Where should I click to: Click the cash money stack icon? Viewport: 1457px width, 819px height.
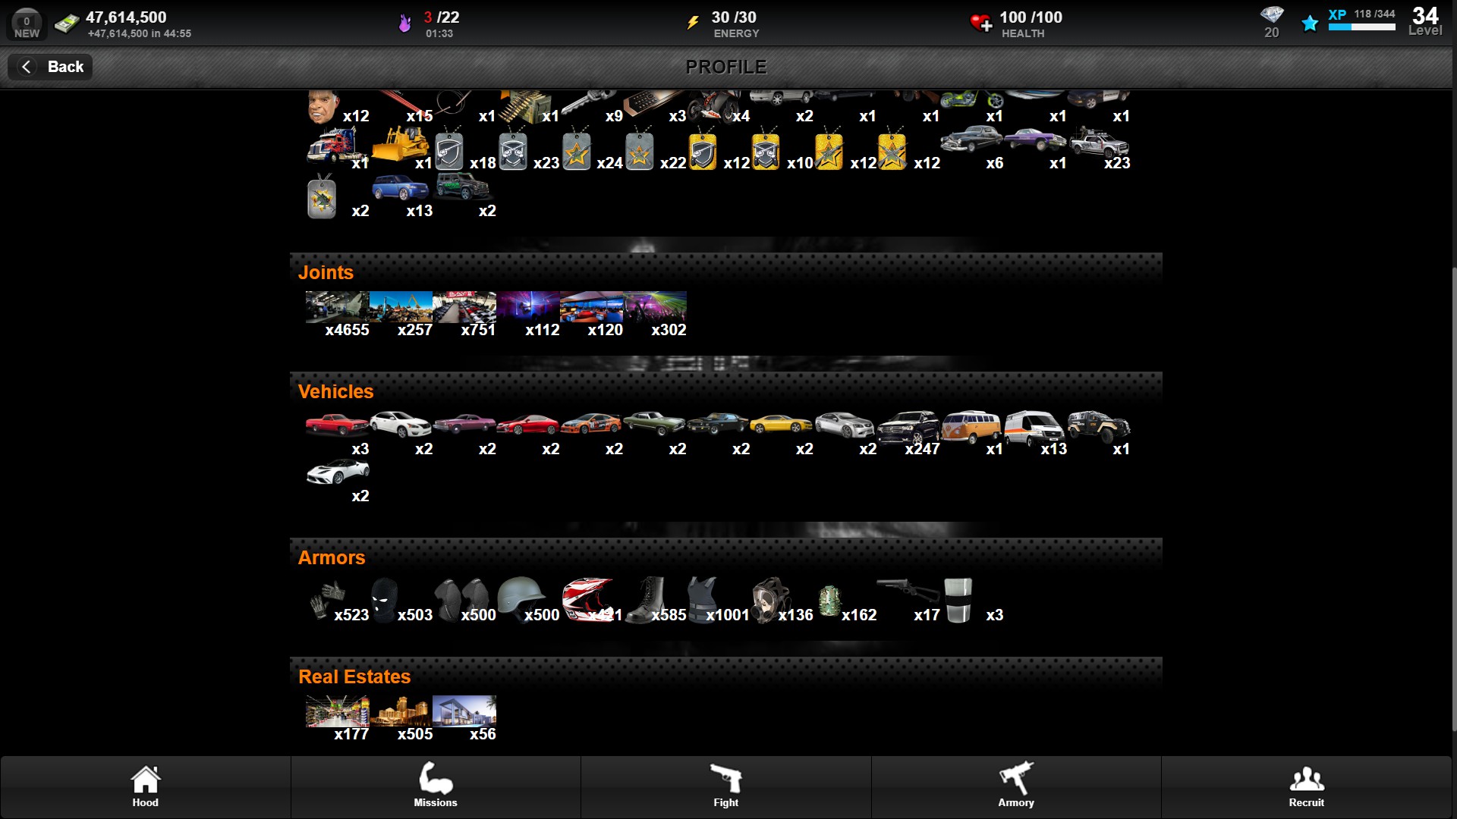67,24
